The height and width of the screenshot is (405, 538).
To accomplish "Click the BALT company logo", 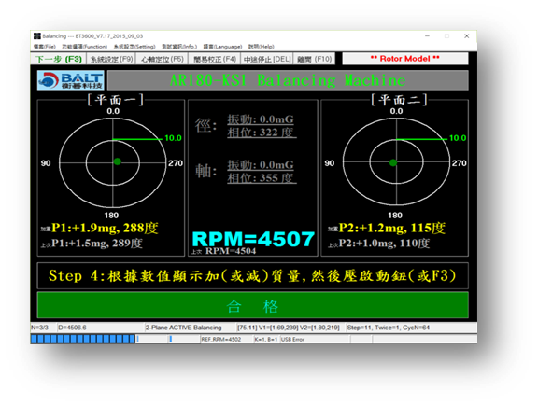I will [71, 80].
